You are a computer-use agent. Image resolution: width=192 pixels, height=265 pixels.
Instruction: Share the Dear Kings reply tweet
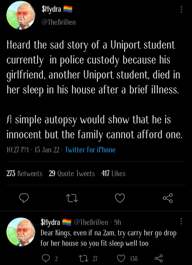coord(159,258)
